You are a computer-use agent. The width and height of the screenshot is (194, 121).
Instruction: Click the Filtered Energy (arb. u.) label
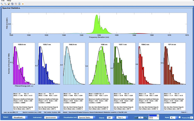24,86
